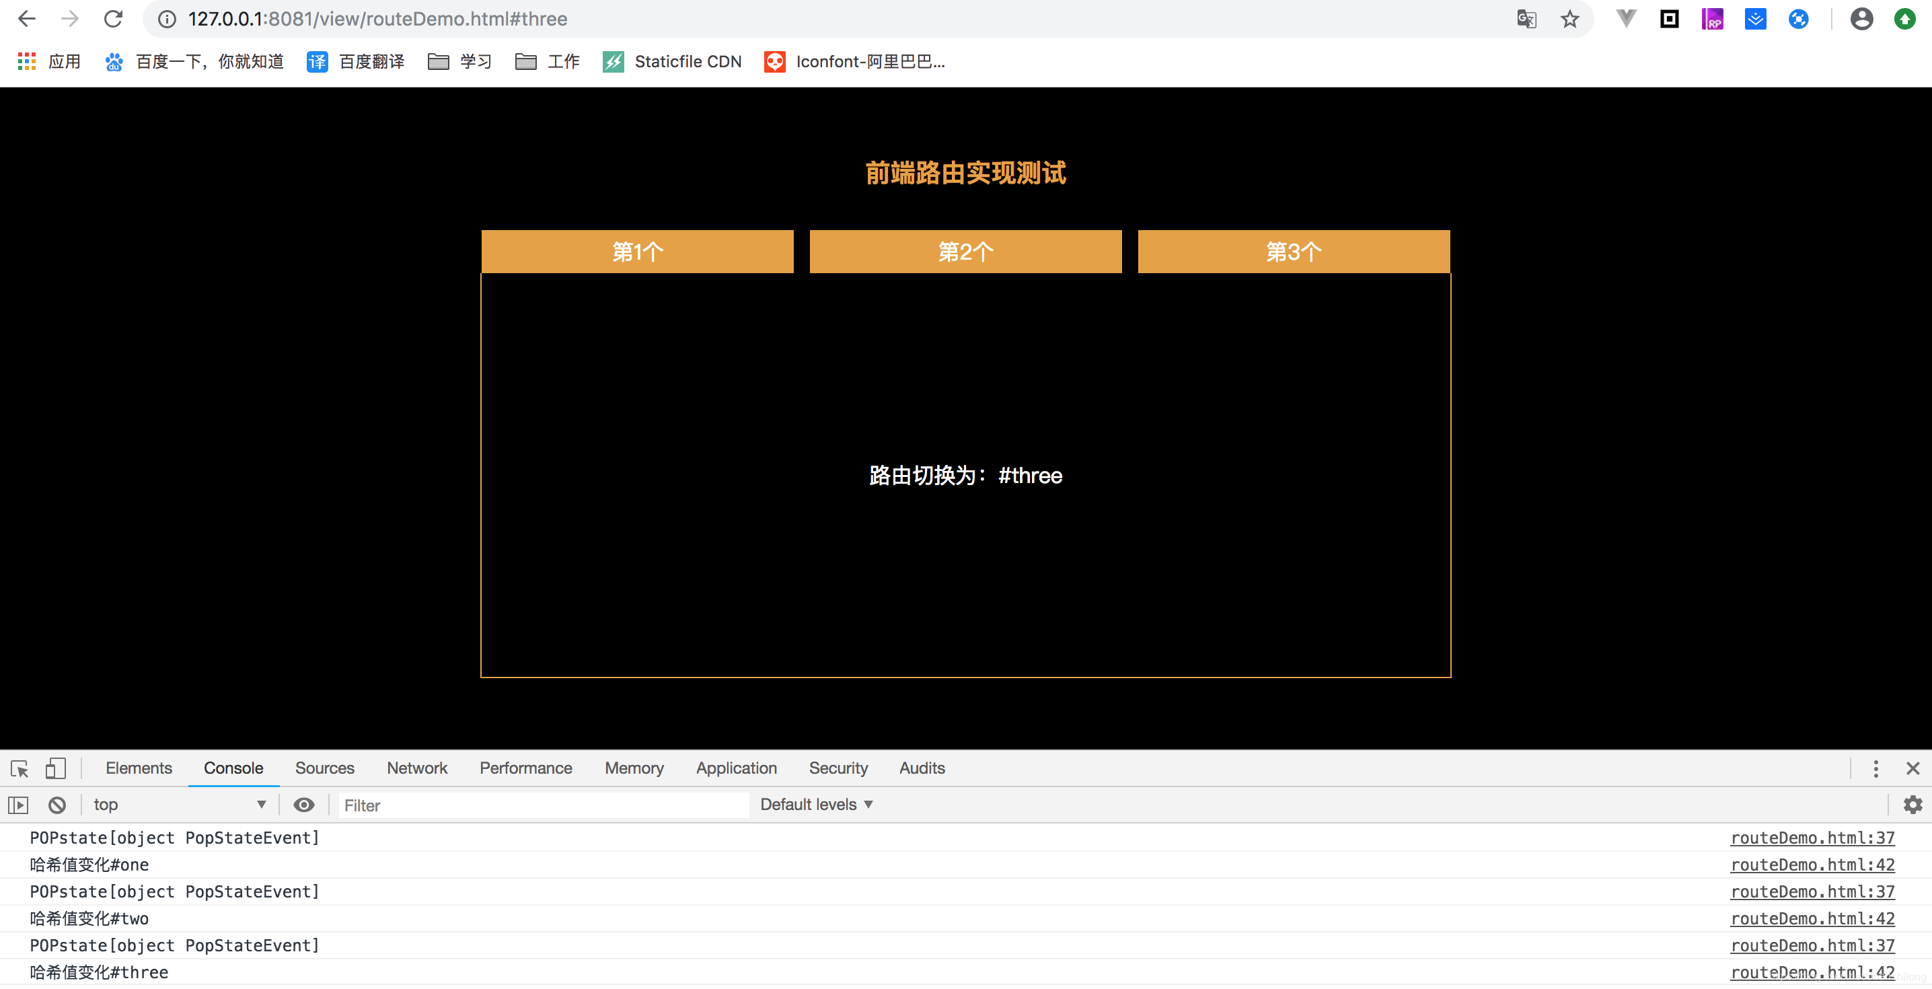This screenshot has height=989, width=1932.
Task: Translate this page icon
Action: point(1526,19)
